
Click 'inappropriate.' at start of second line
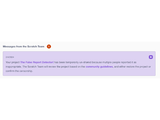pyautogui.click(x=14, y=67)
